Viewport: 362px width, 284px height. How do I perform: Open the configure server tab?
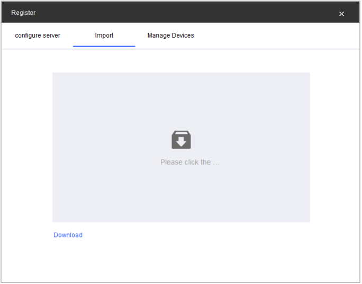pyautogui.click(x=38, y=35)
